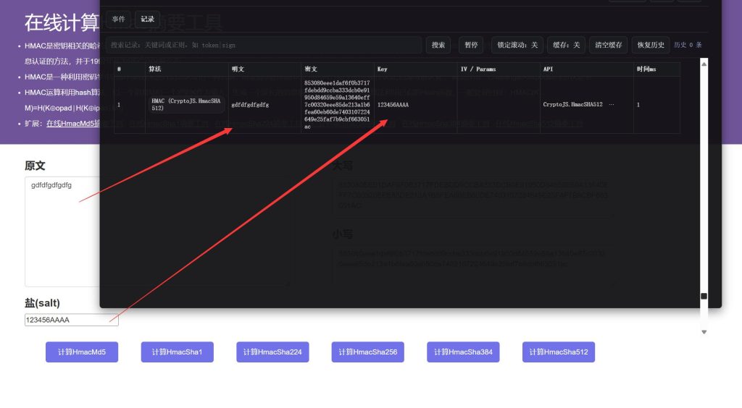Compute hash using 计算HmacSha1

[177, 352]
